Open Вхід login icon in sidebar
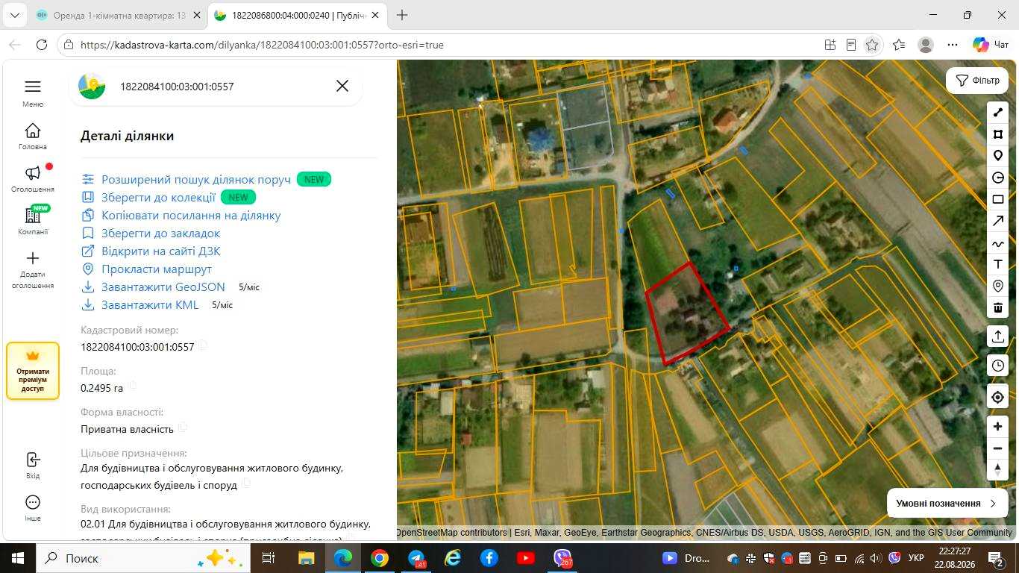Viewport: 1019px width, 573px height. point(32,460)
